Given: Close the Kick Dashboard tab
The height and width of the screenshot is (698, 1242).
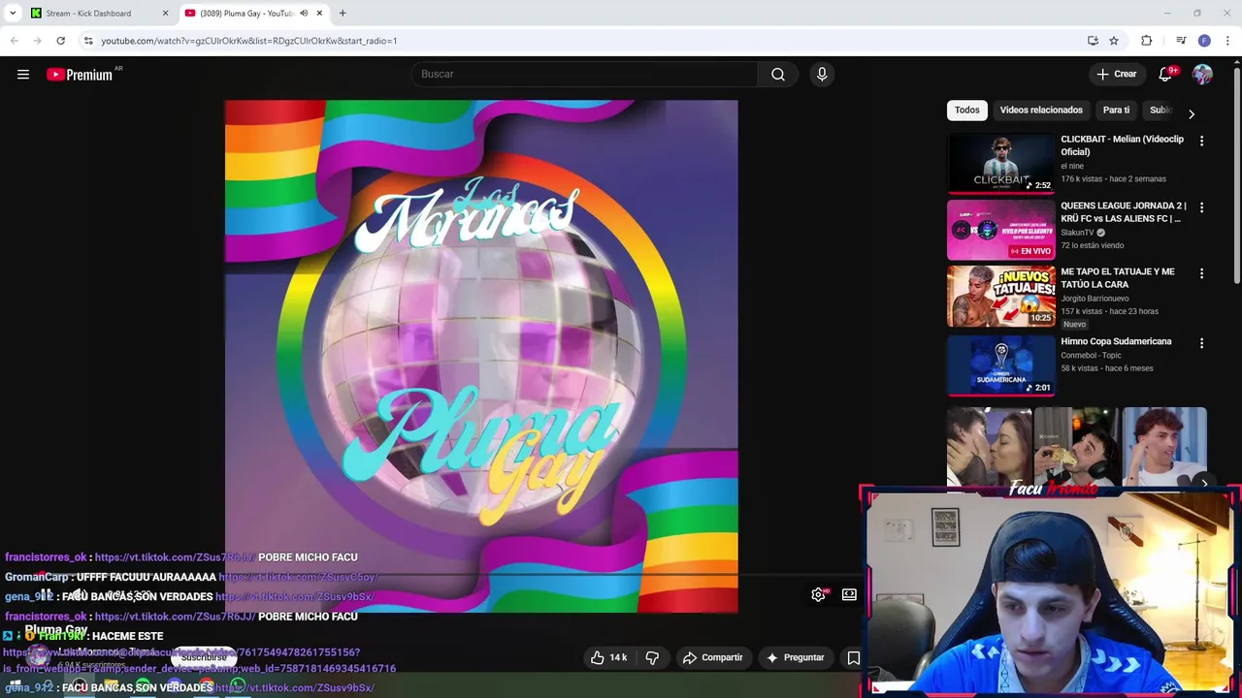Looking at the screenshot, I should [165, 14].
